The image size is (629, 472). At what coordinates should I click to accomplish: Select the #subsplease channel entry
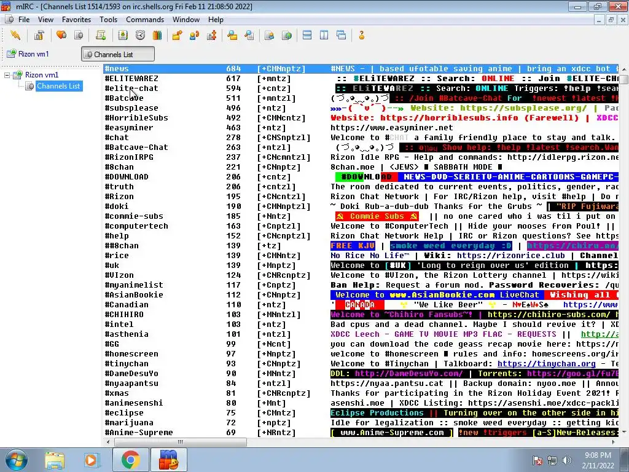131,108
